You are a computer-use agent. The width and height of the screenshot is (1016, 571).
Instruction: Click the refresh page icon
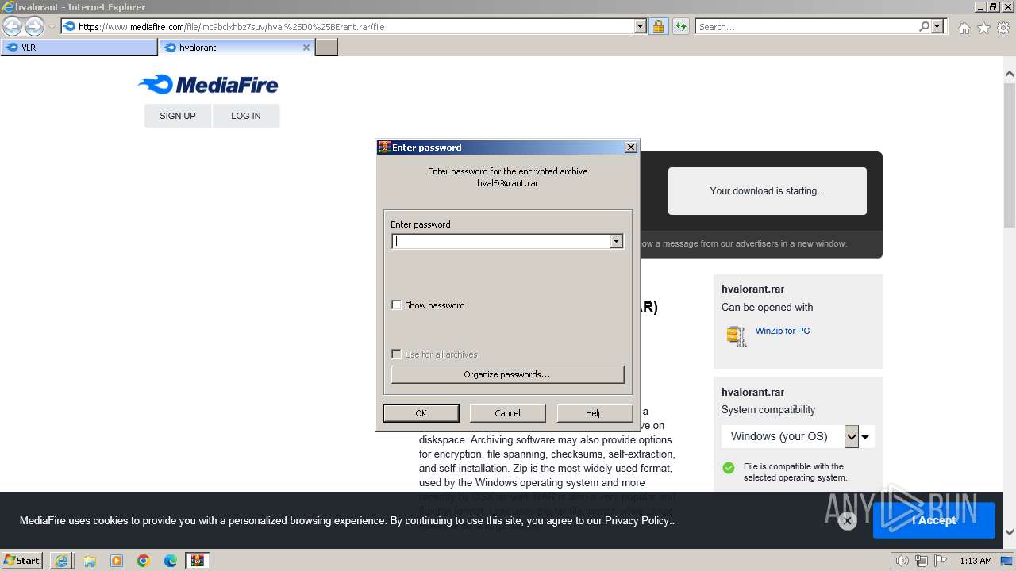click(x=681, y=26)
